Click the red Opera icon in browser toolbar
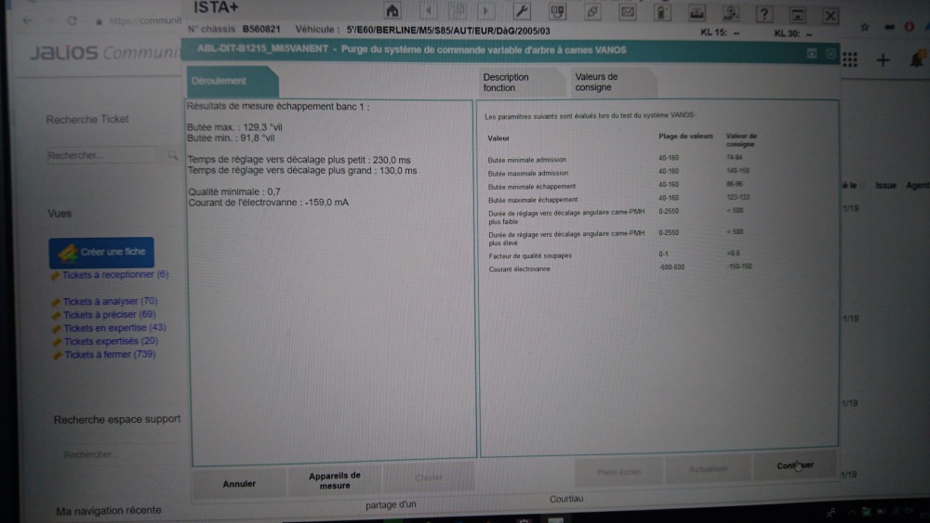Screen dimensions: 930x523 pyautogui.click(x=910, y=27)
